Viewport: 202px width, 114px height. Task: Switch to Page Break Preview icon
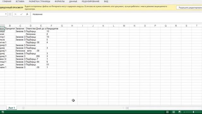click(x=180, y=112)
